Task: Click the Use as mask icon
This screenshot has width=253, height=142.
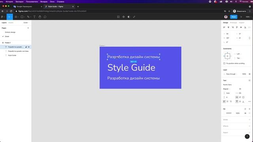Action: pyautogui.click(x=129, y=17)
